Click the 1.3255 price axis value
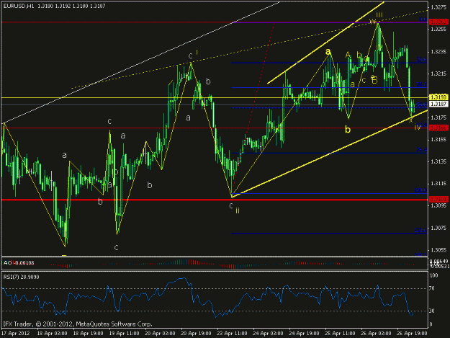Viewport: 450px width, 338px height. 439,30
